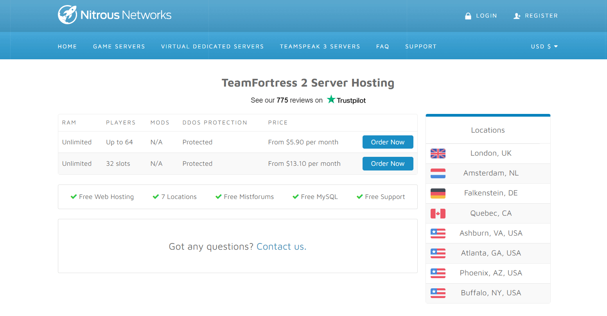This screenshot has width=607, height=316.
Task: Click checkmark next to 7 Locations
Action: pos(156,197)
